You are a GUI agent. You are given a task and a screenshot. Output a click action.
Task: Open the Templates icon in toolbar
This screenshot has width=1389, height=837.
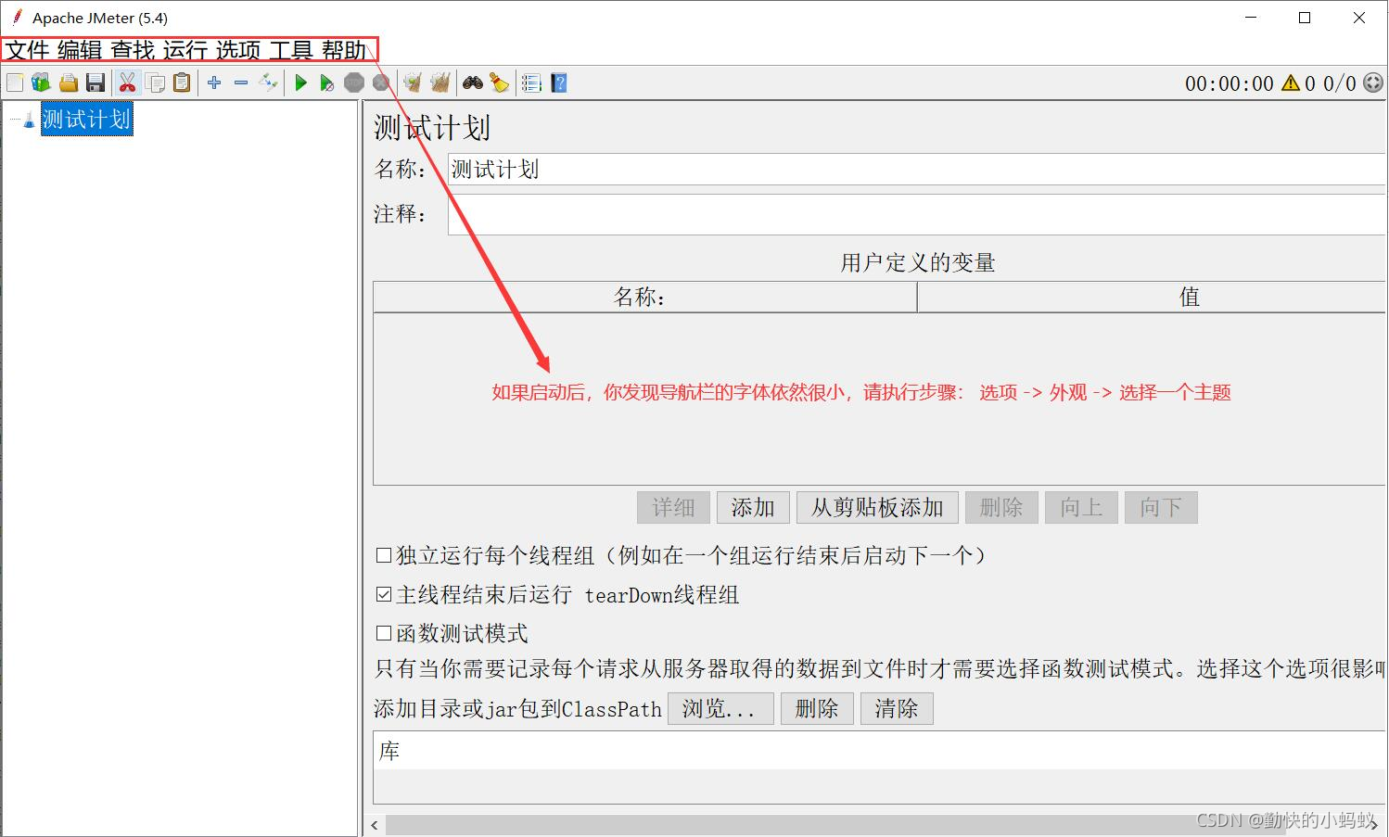coord(41,83)
